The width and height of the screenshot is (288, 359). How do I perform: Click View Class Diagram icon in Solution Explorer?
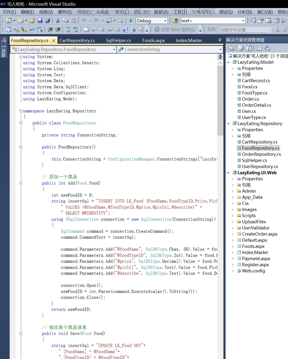267,48
